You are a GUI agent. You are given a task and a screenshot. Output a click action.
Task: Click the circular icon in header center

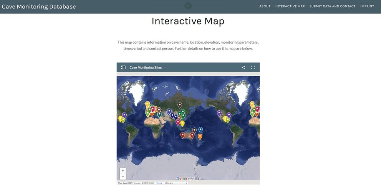coord(188,6)
